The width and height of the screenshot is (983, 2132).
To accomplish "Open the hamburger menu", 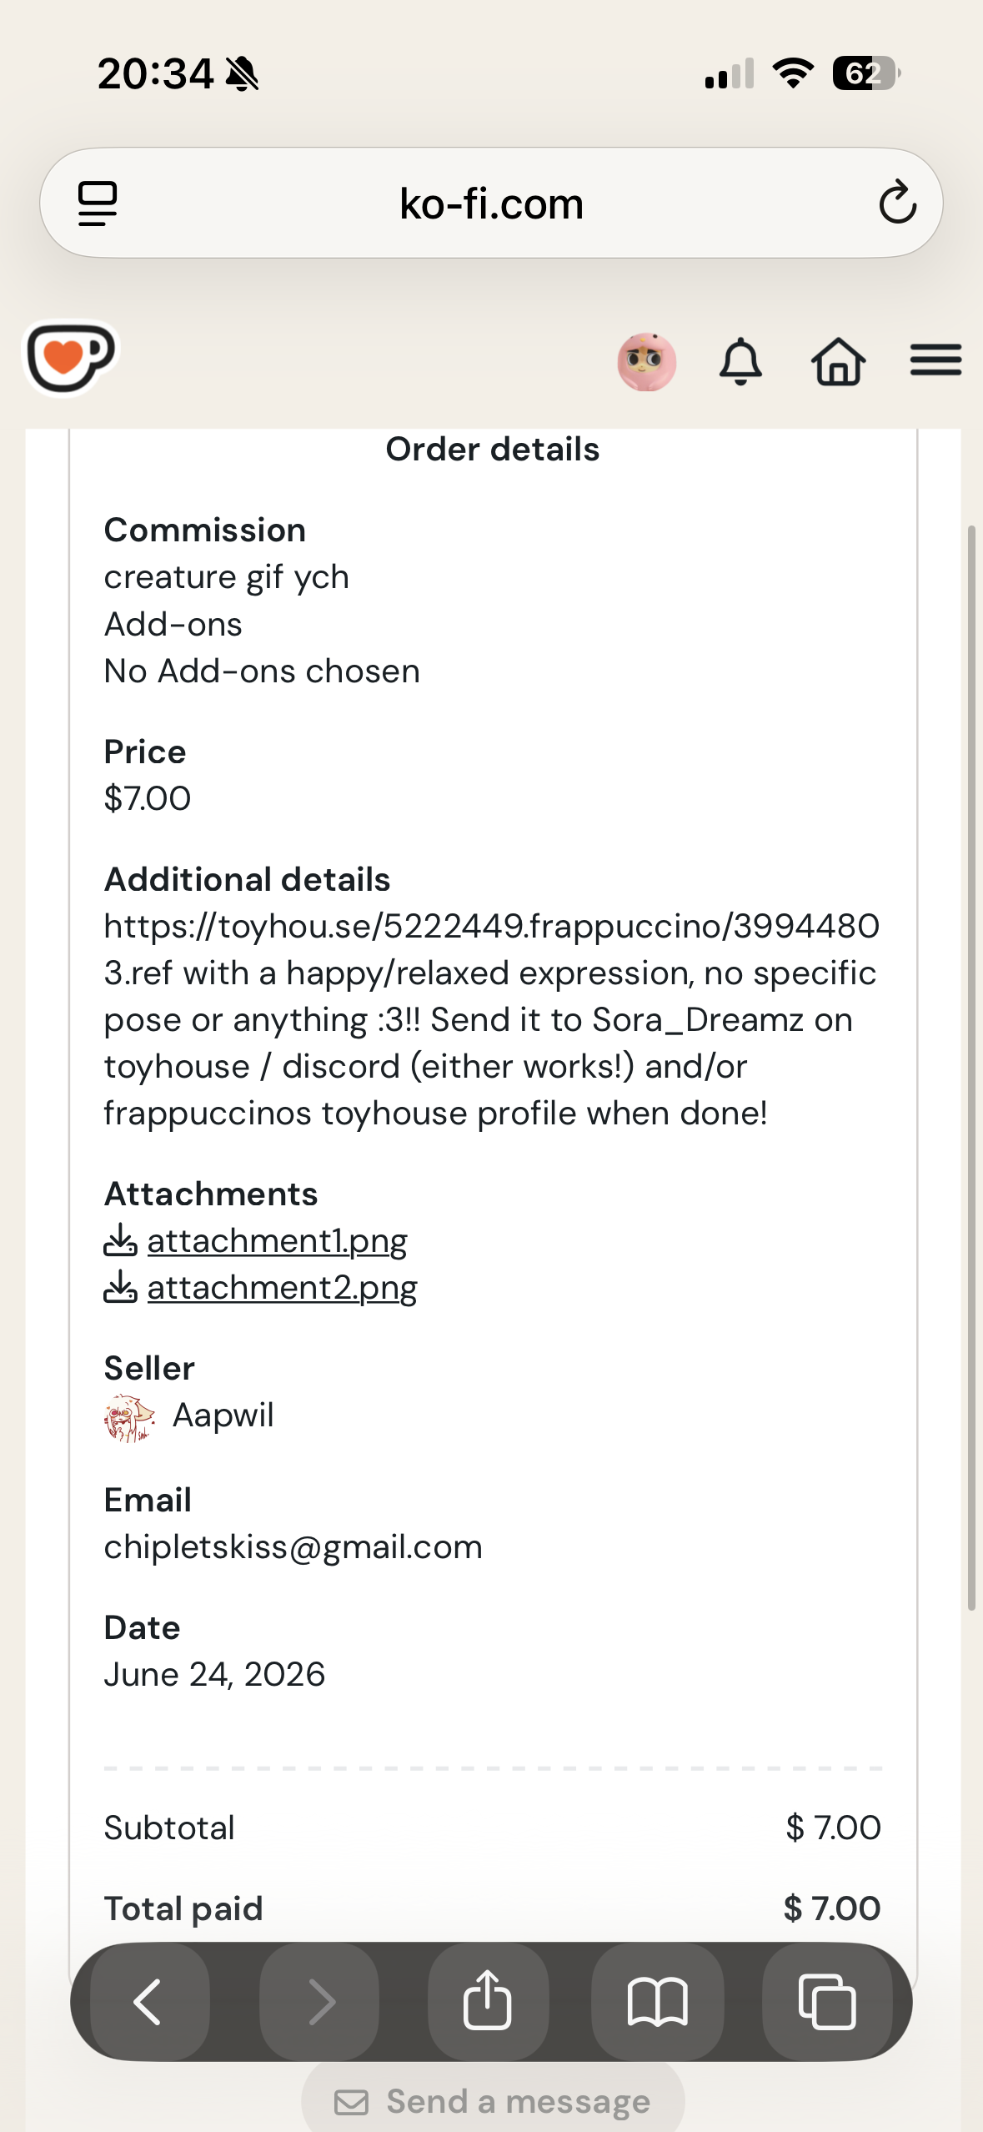I will pos(935,360).
